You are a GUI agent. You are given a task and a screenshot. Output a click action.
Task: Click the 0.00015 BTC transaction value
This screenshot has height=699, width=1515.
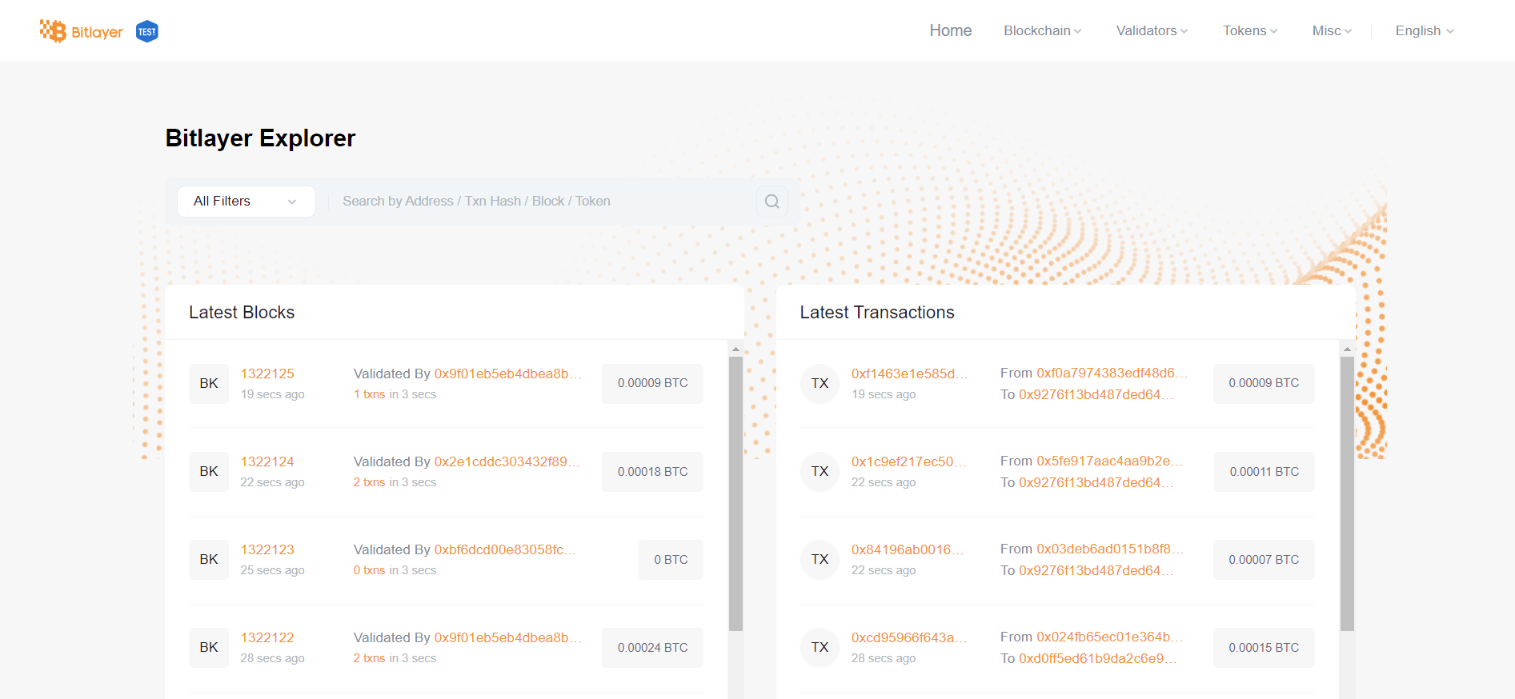pos(1264,648)
